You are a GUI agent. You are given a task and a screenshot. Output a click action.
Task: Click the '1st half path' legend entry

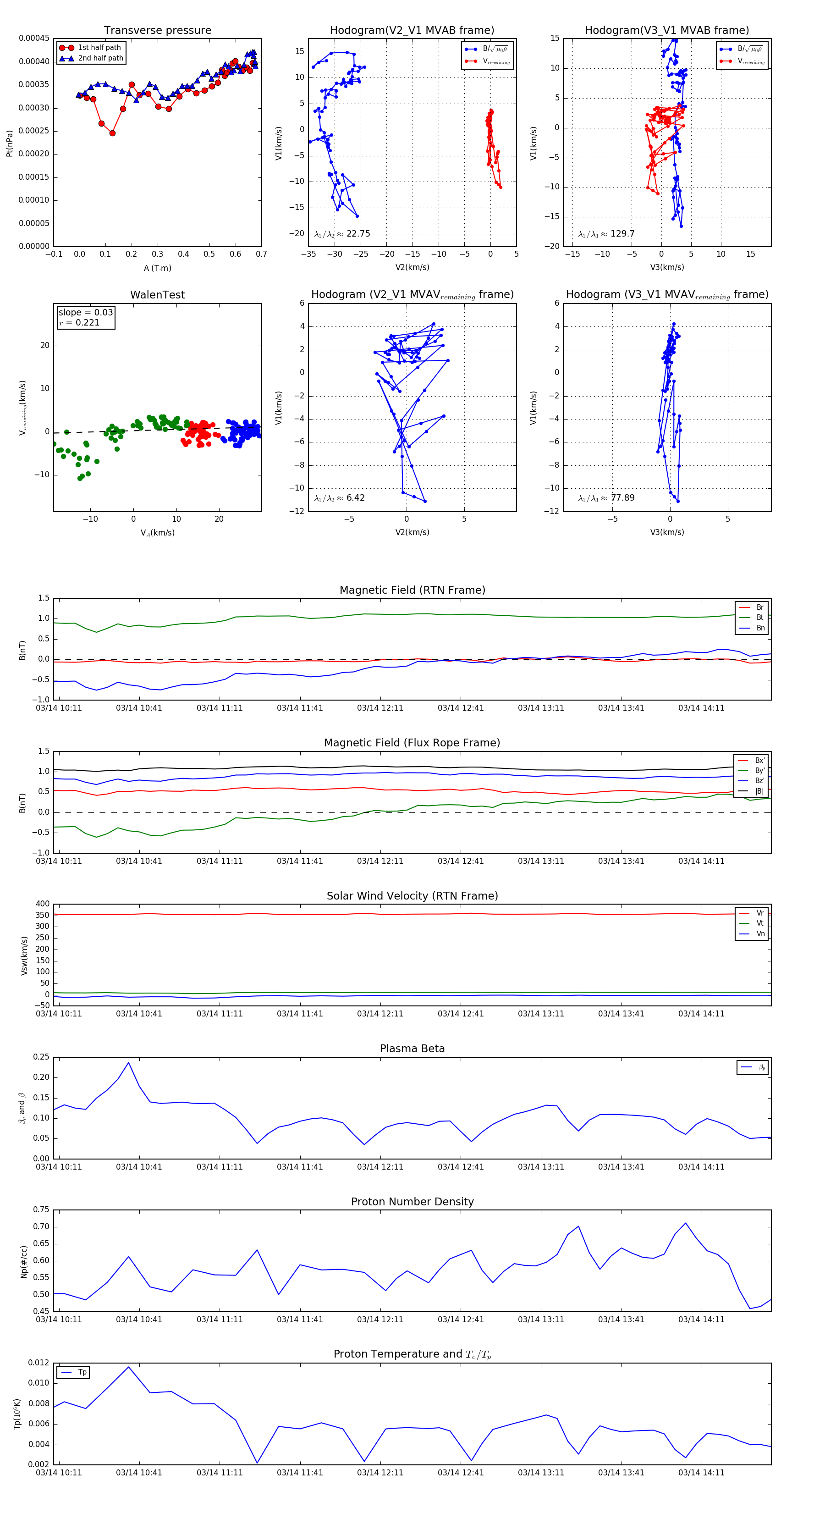click(90, 48)
